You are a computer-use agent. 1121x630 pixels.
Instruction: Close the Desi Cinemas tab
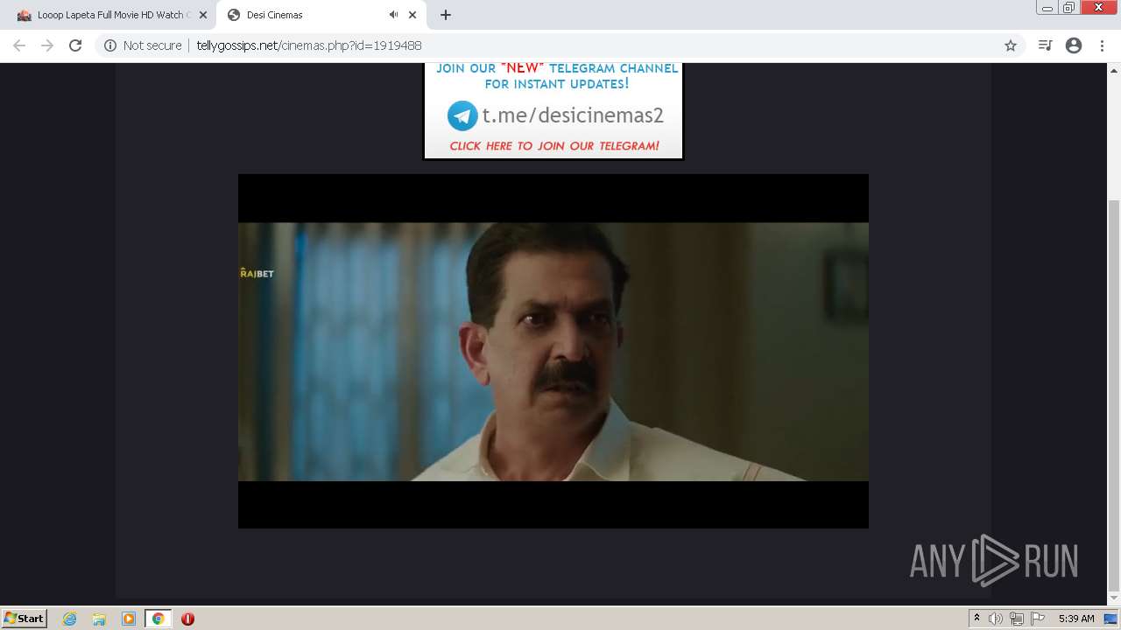[412, 15]
